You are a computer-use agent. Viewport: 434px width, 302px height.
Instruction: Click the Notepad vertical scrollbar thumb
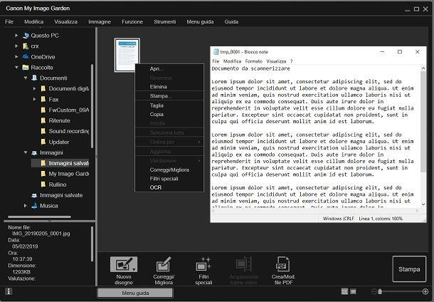pos(423,121)
